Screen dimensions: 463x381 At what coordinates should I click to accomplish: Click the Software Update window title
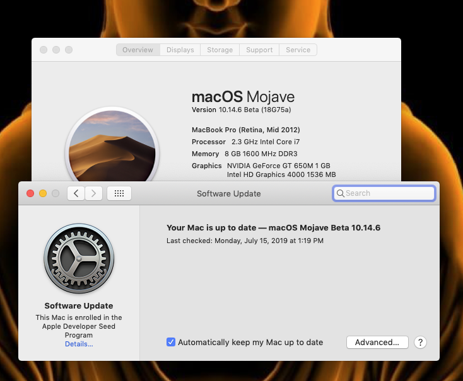click(229, 194)
